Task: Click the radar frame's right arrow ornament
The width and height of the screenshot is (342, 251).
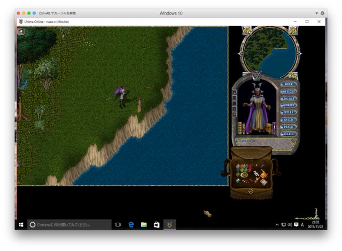Action: [299, 54]
